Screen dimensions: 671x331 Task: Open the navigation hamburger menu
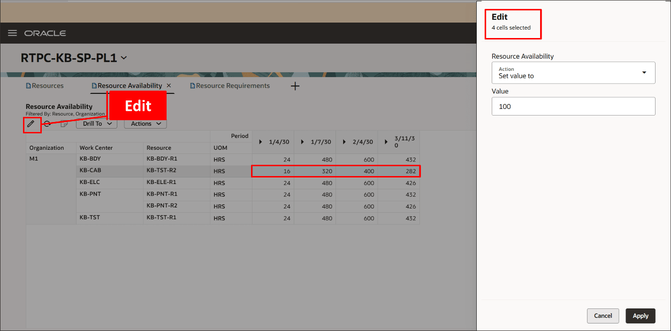12,33
